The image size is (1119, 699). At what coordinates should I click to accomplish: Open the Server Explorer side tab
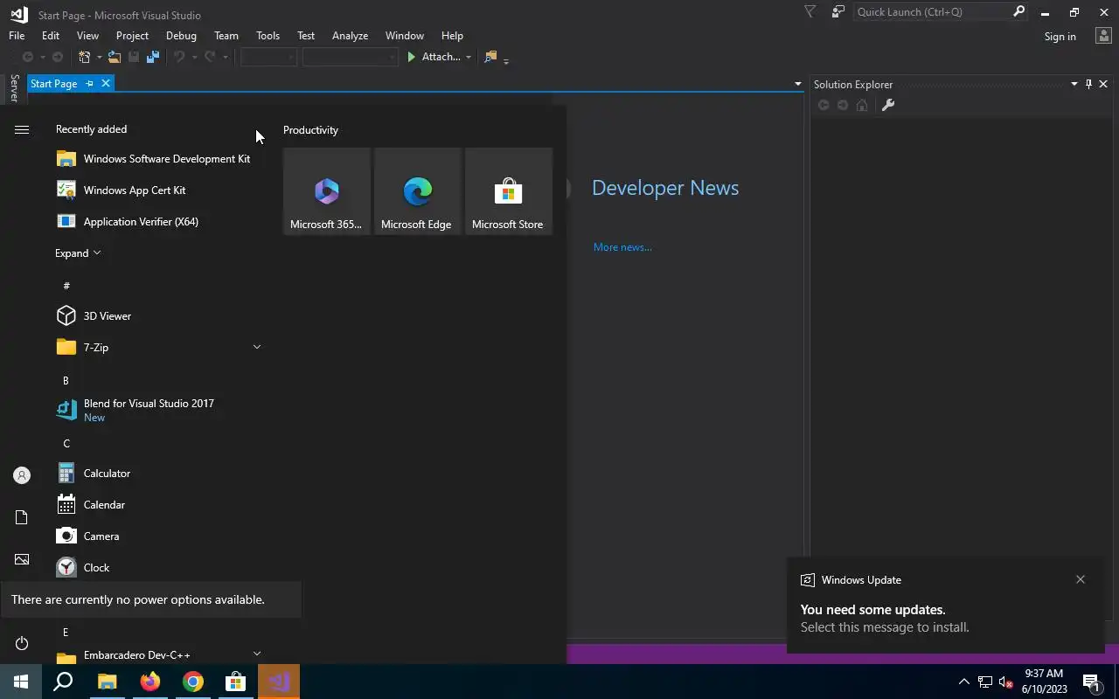coord(14,87)
